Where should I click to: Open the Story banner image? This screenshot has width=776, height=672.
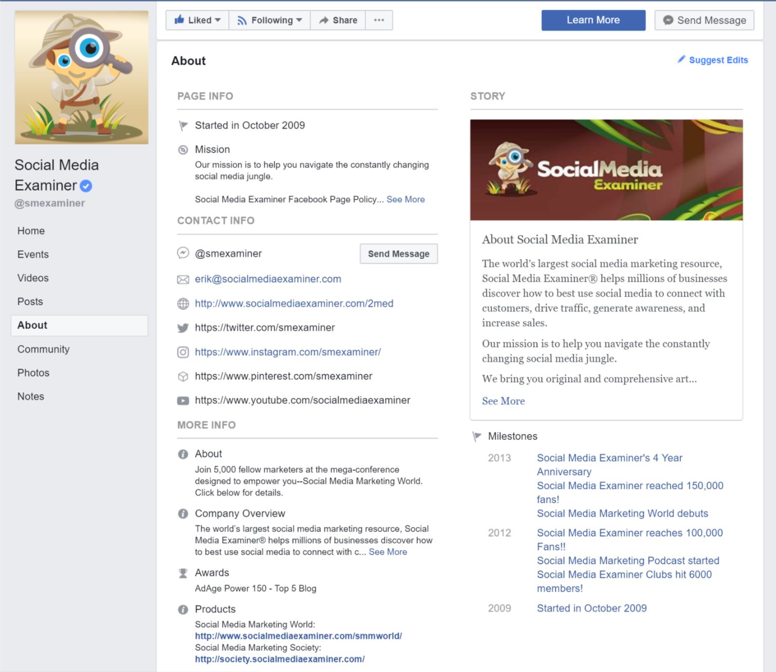coord(606,170)
